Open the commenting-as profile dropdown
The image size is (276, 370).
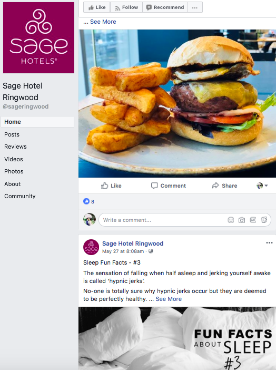click(262, 186)
